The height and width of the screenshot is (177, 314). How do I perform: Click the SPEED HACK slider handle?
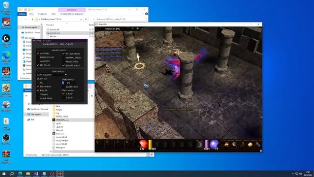(x=63, y=83)
